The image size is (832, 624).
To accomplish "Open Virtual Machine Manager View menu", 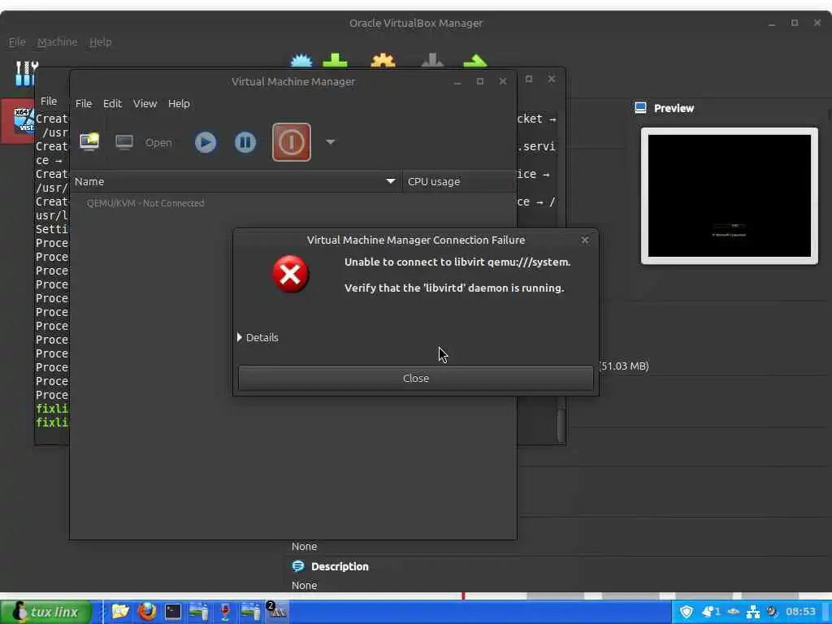I will coord(145,103).
